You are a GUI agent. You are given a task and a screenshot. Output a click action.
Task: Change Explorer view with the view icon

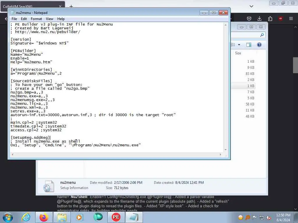click(x=233, y=45)
